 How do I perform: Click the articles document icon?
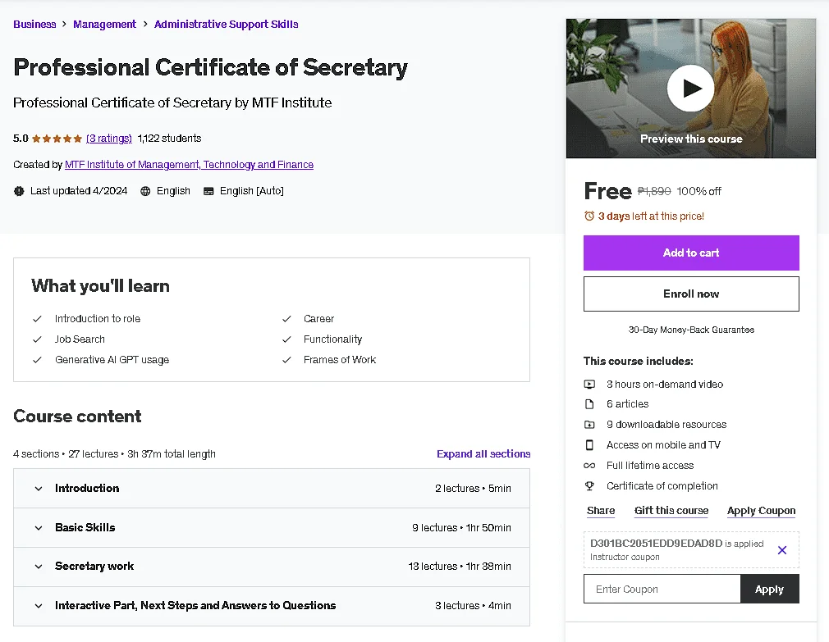[x=589, y=404]
